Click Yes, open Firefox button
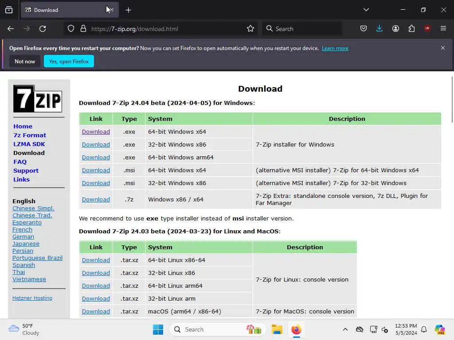The width and height of the screenshot is (454, 340). pos(69,61)
